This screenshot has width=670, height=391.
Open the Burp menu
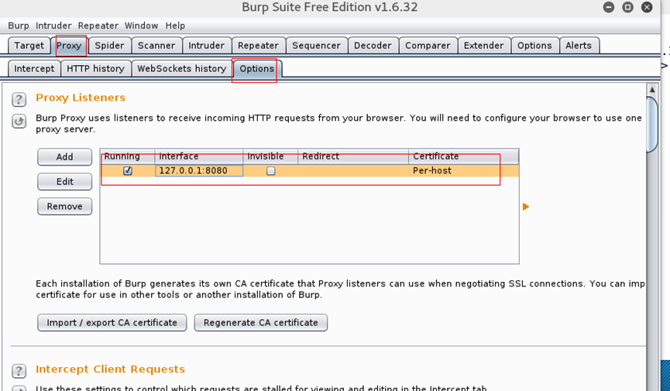19,26
